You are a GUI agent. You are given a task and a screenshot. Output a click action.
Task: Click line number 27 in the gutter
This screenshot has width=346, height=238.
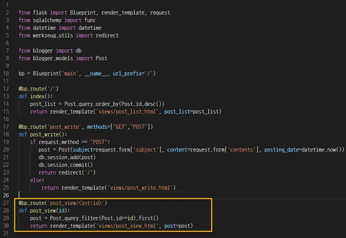point(5,203)
